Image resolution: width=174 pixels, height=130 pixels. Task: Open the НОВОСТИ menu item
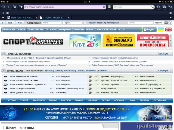9,30
